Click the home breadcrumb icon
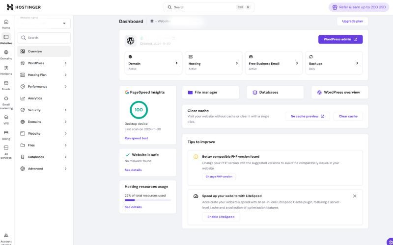The image size is (393, 245). (152, 21)
